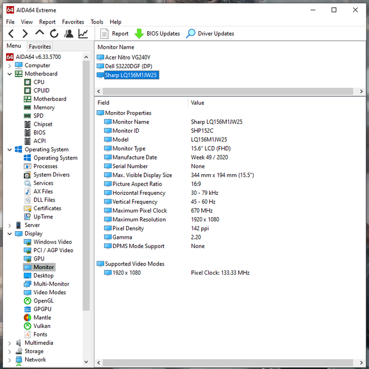Open the Tools menu
Viewport: 369px width, 369px height.
pyautogui.click(x=97, y=22)
